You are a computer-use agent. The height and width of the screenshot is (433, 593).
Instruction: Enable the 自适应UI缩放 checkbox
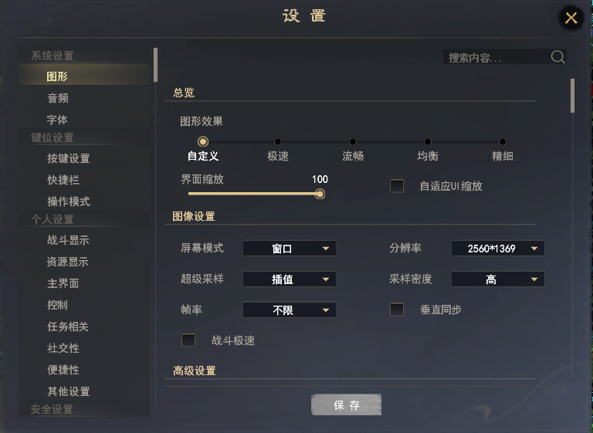pyautogui.click(x=397, y=186)
